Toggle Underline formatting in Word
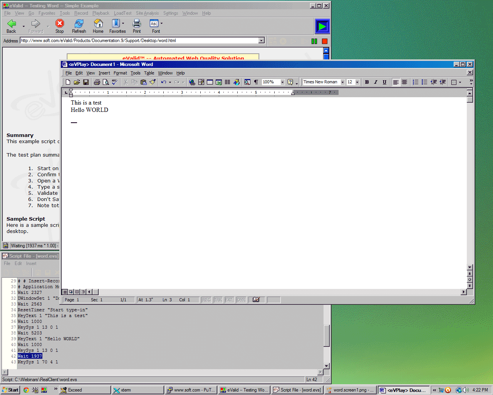The image size is (493, 395). [384, 82]
